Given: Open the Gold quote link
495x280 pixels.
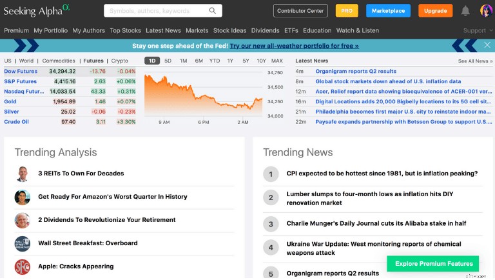Looking at the screenshot, I should click(x=10, y=102).
